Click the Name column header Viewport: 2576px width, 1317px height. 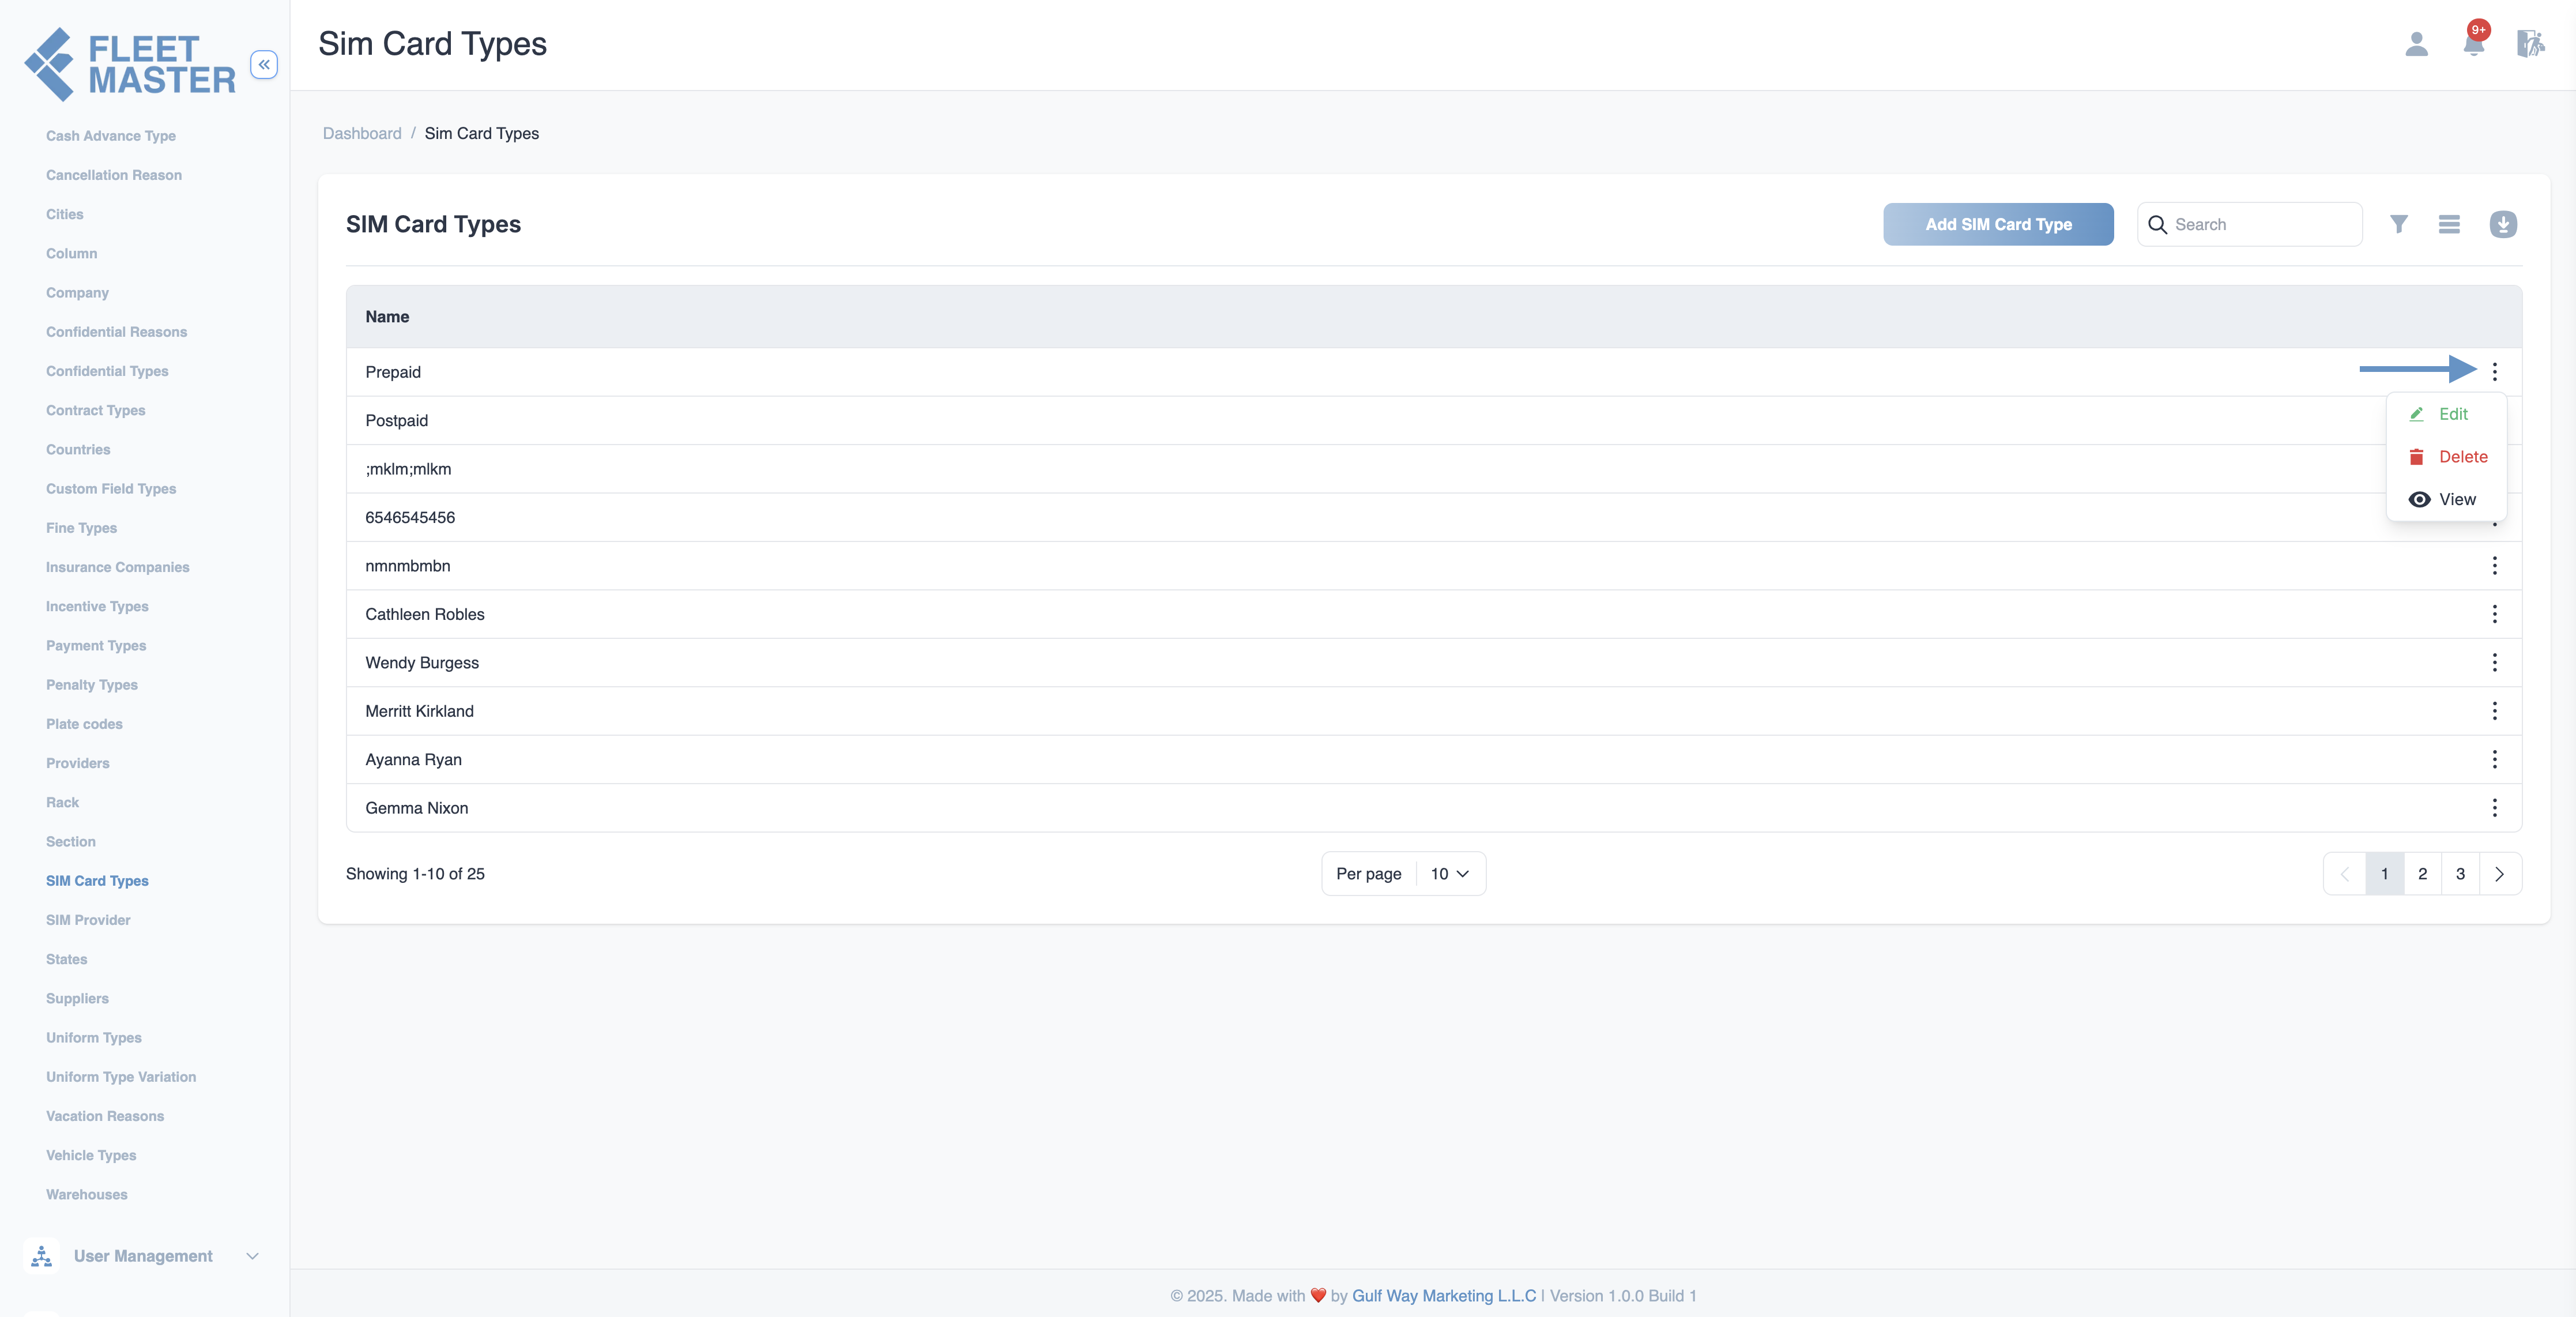click(387, 317)
